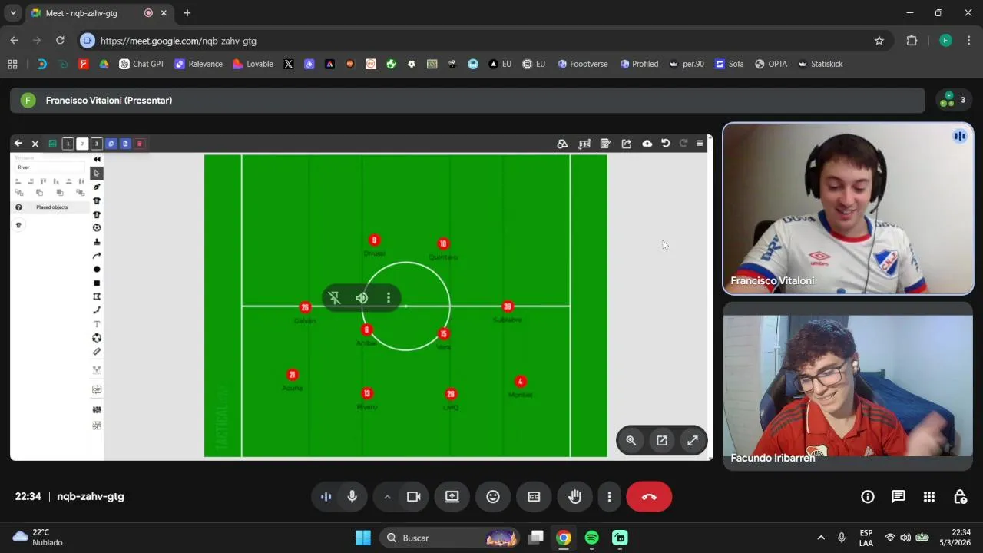
Task: Click player 10 Quintero marker on pitch
Action: pyautogui.click(x=443, y=244)
